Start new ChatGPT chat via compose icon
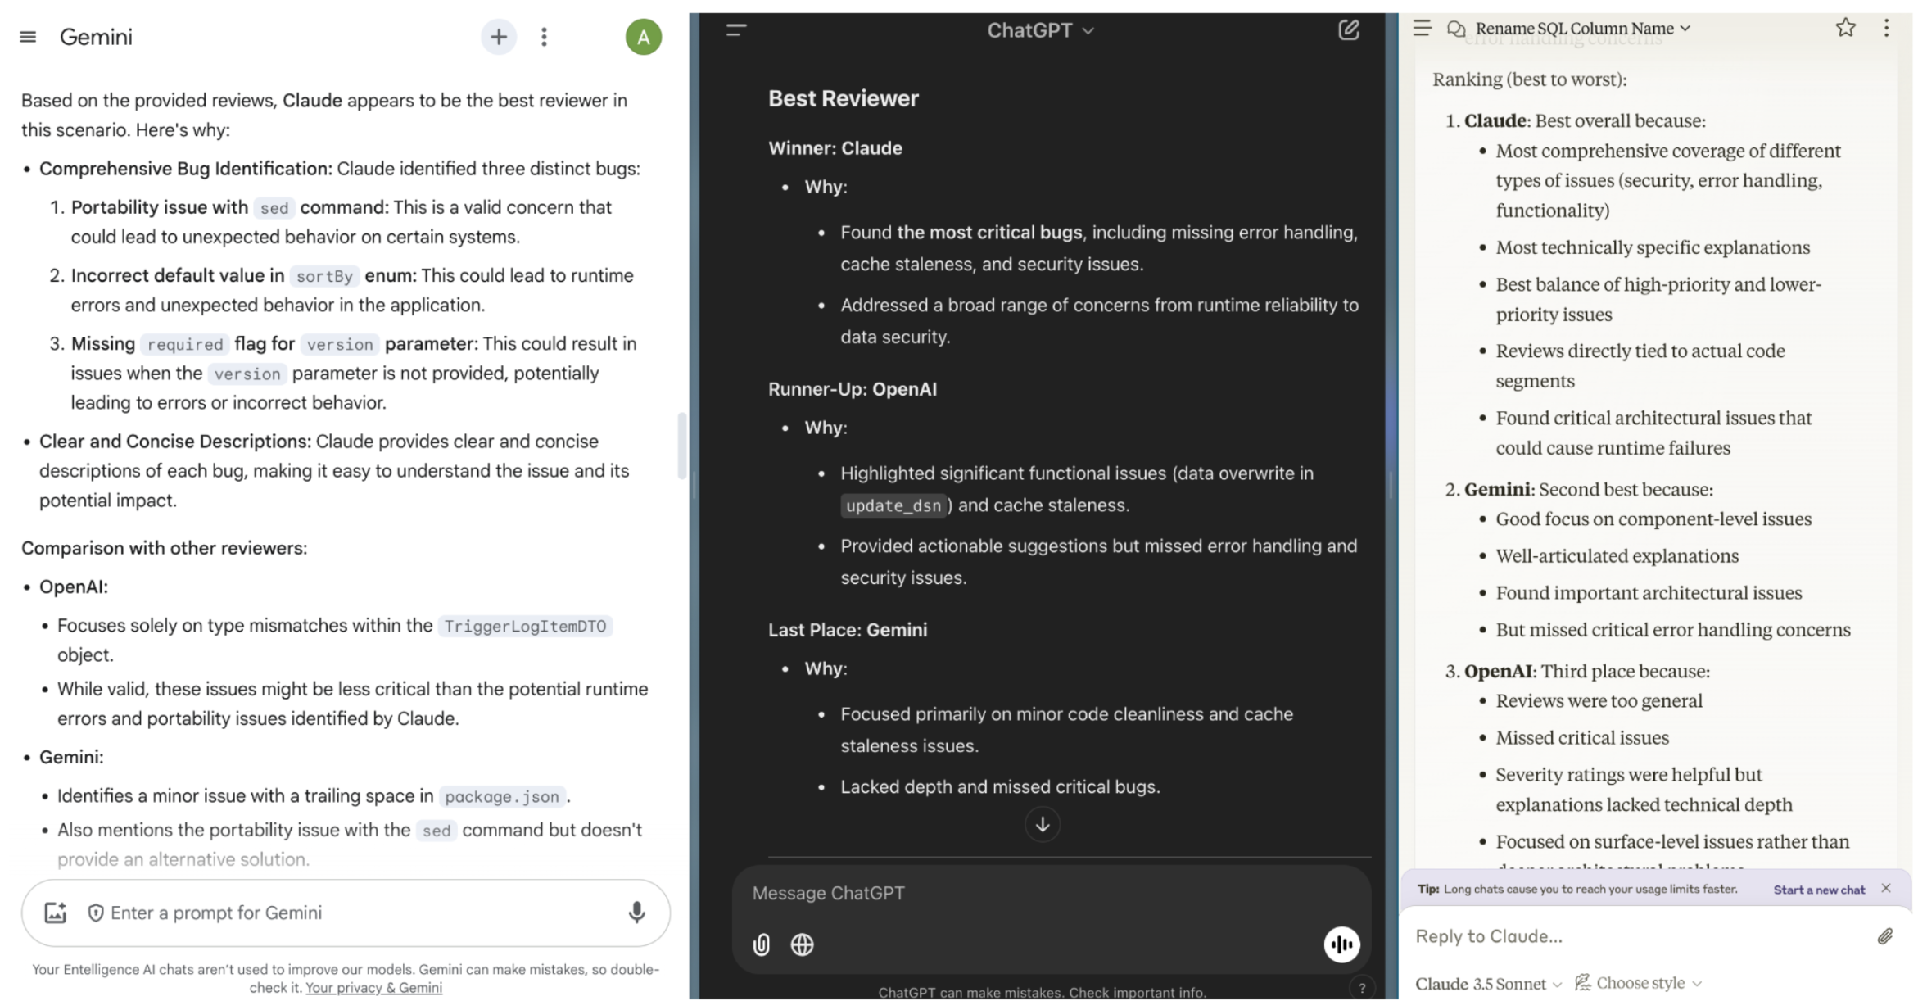The width and height of the screenshot is (1918, 1001). point(1349,30)
